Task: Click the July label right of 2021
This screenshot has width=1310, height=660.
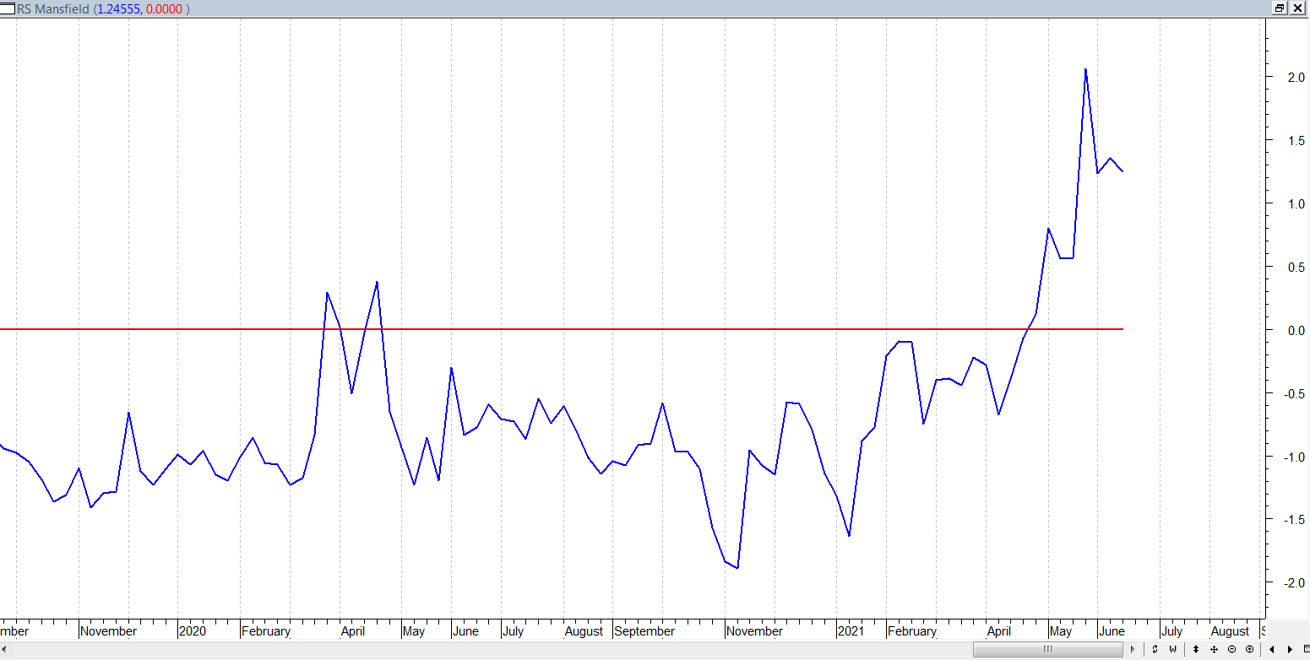Action: click(1171, 631)
